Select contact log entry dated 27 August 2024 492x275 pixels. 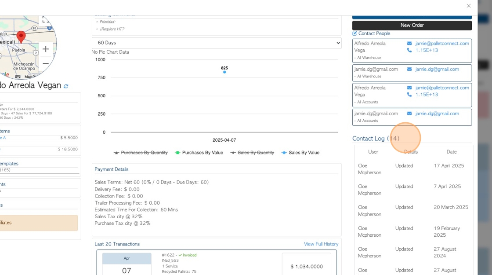click(x=413, y=253)
